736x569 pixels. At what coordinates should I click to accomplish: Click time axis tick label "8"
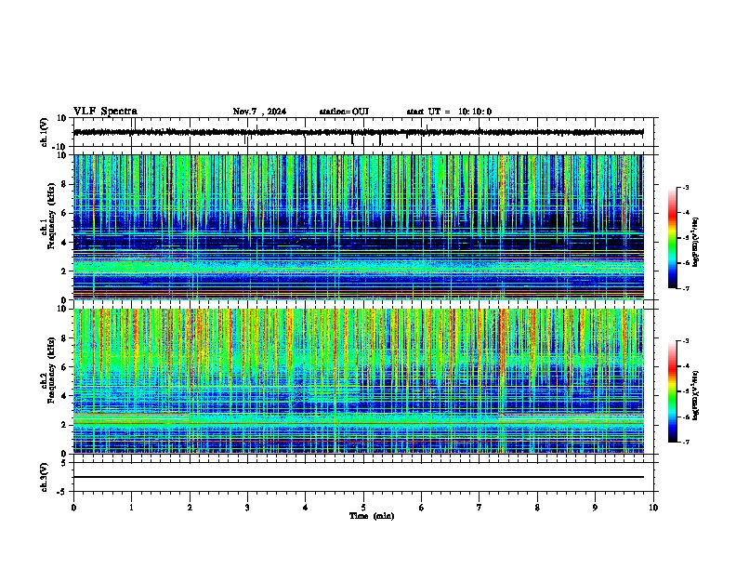(537, 508)
